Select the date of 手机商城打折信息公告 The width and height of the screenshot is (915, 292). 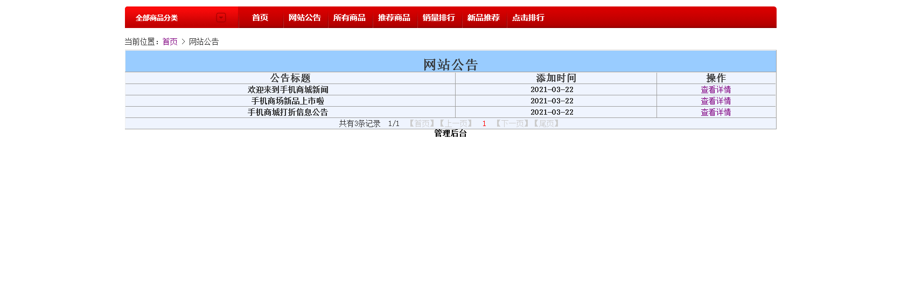click(x=552, y=113)
